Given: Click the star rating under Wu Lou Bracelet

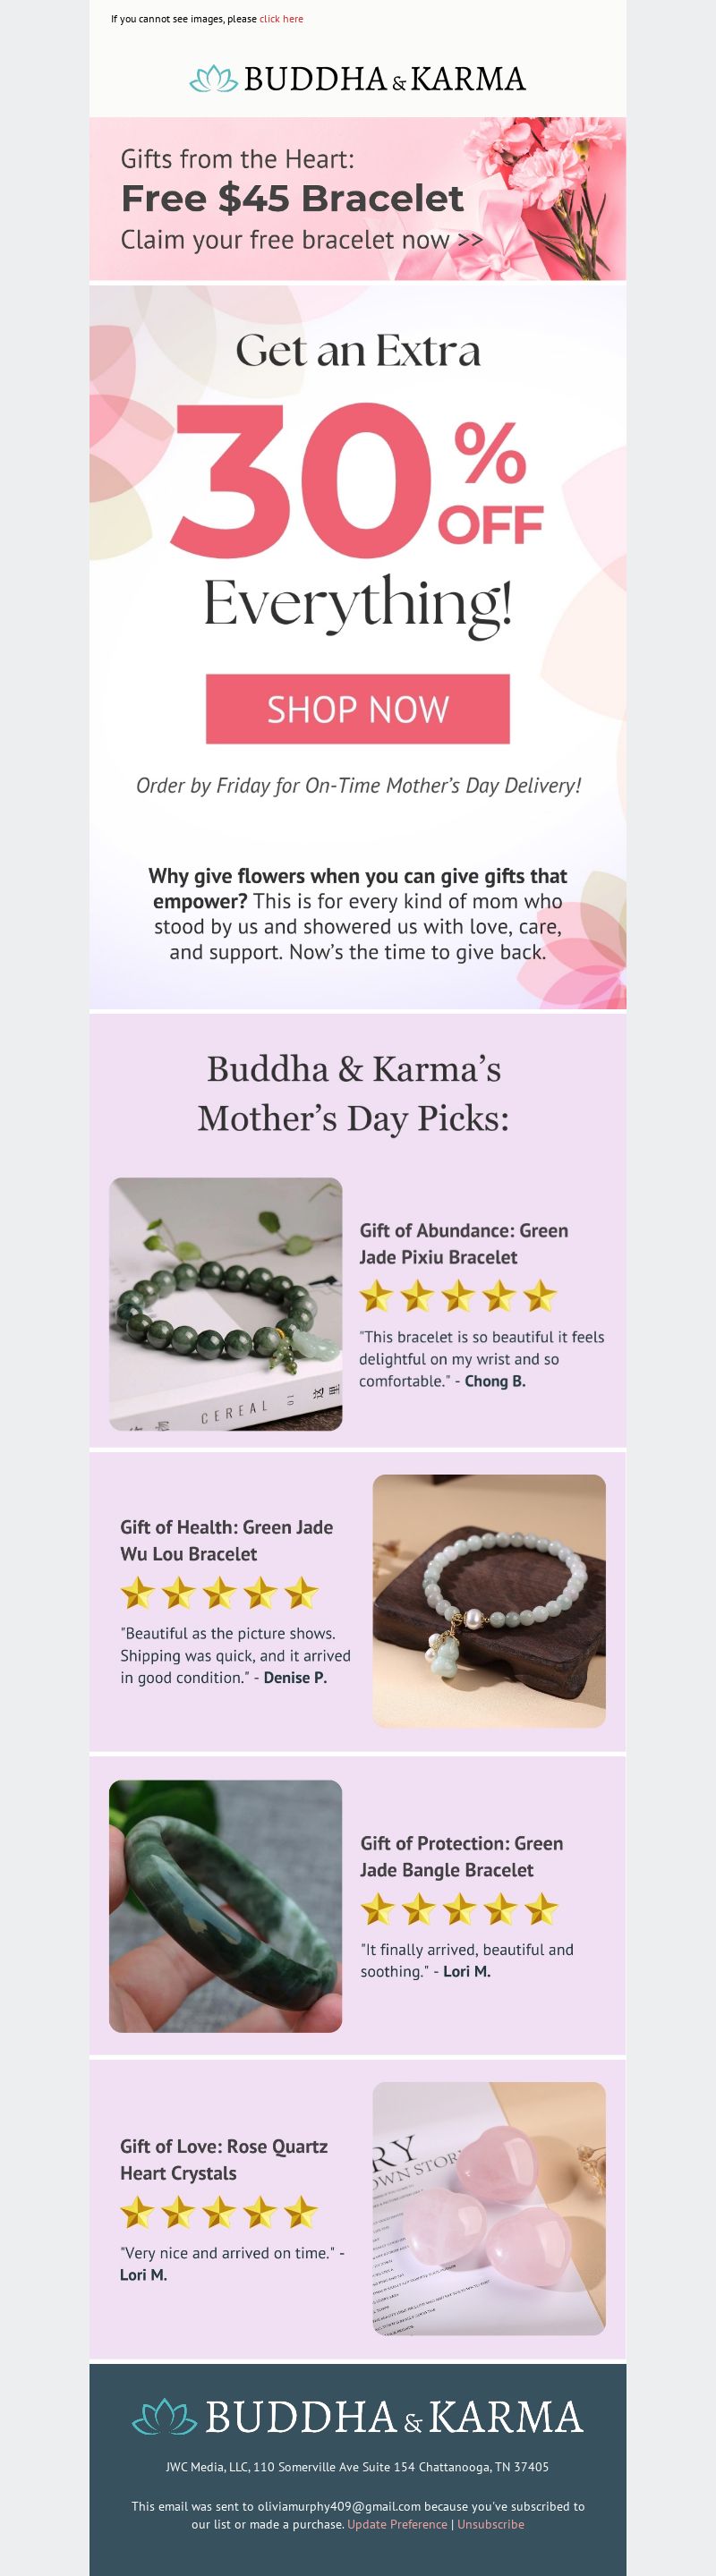Looking at the screenshot, I should (x=219, y=1593).
